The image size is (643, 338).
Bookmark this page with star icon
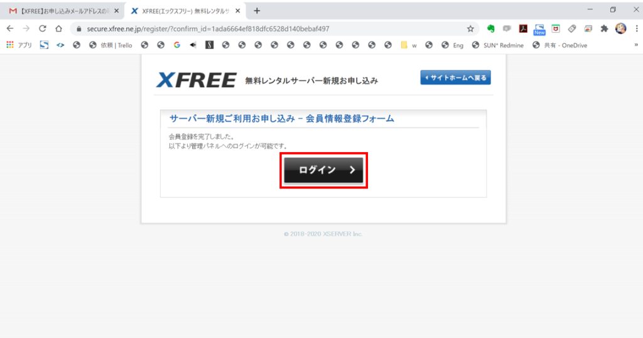(470, 28)
